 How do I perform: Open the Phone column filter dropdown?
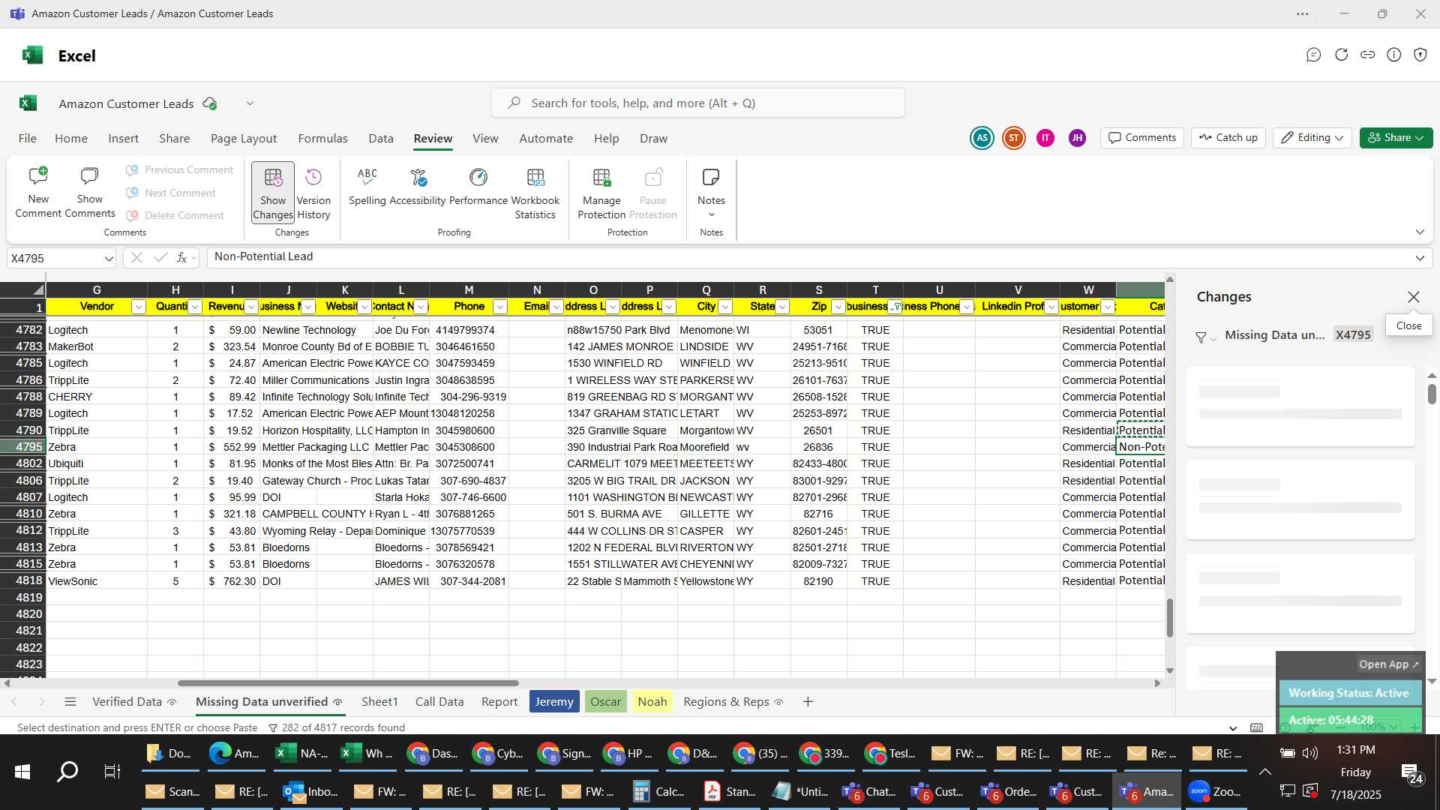[x=500, y=307]
